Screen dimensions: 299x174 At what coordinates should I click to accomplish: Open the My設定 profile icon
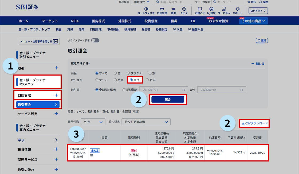click(x=211, y=9)
